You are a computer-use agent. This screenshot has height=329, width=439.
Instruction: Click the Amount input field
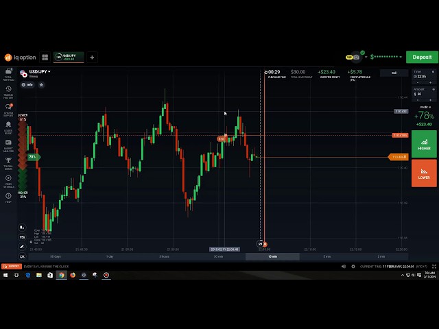click(423, 94)
